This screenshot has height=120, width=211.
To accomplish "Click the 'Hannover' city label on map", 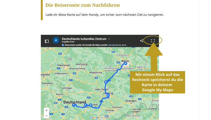I will [64, 65].
